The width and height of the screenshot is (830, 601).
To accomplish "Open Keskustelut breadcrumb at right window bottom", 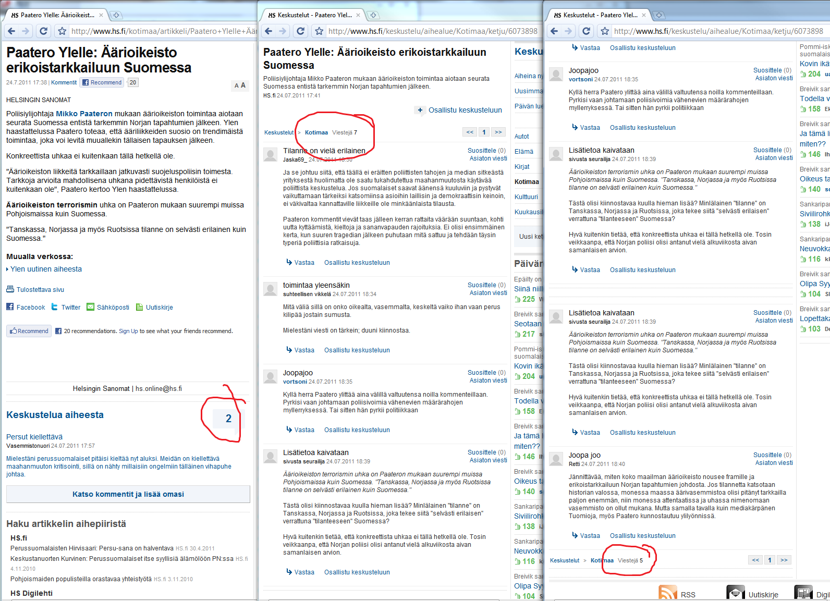I will [565, 560].
